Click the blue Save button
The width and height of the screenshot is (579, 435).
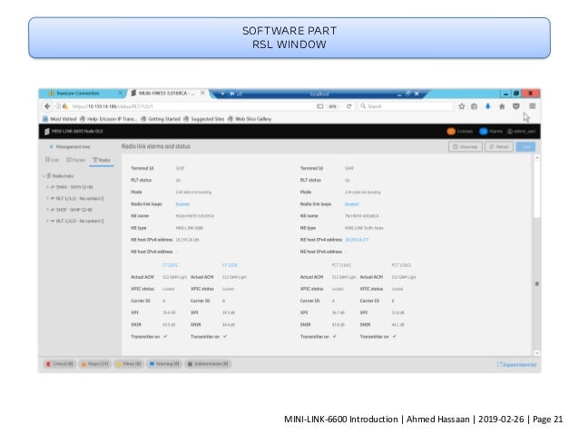(x=525, y=147)
